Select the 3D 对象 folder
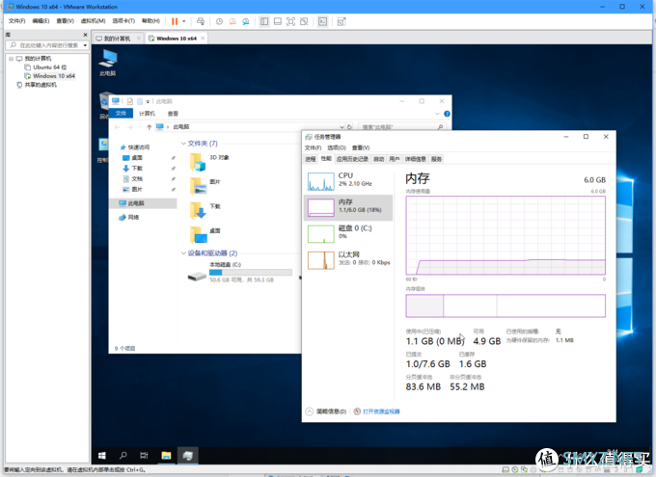 point(208,162)
